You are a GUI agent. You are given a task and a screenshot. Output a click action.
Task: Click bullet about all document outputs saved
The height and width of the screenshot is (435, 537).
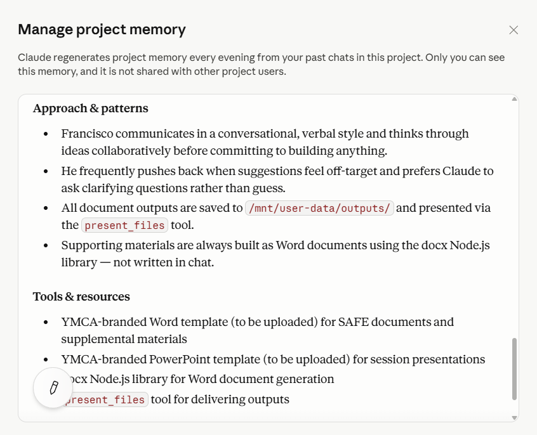pos(275,217)
